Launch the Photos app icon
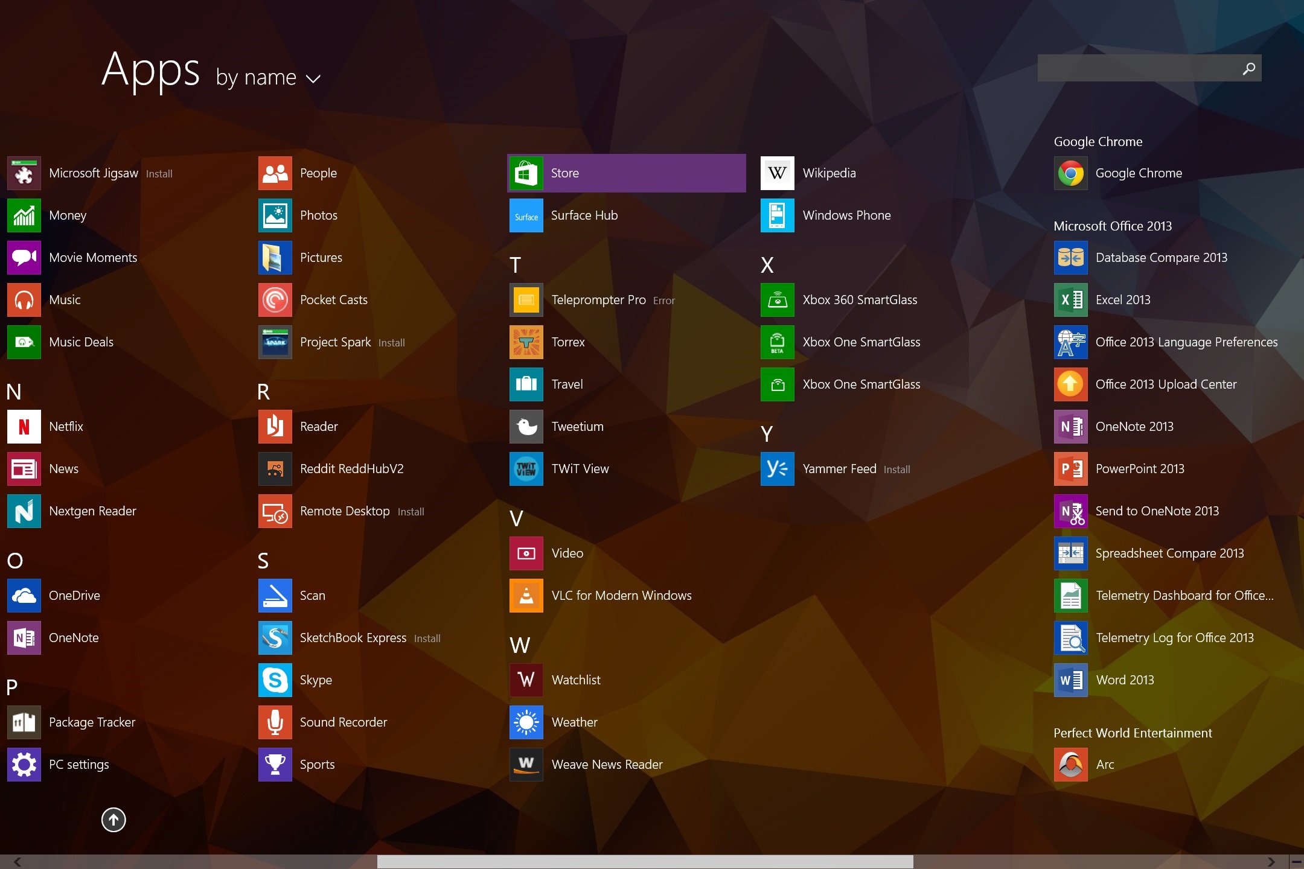 coord(275,215)
